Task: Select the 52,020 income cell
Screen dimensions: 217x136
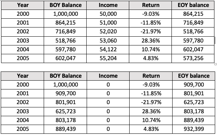Action: (x=108, y=32)
